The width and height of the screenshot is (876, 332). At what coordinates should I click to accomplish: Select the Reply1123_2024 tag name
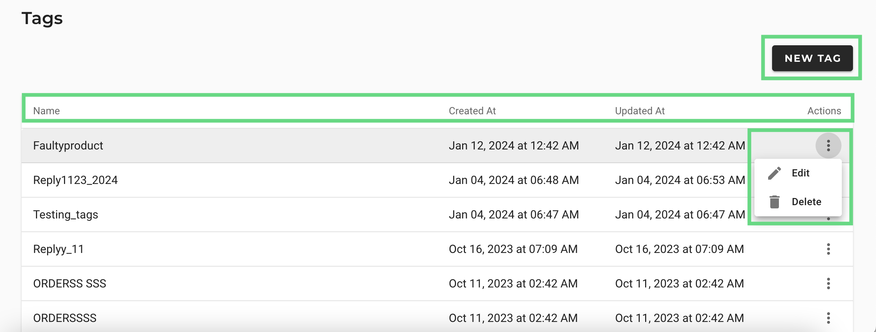(76, 180)
